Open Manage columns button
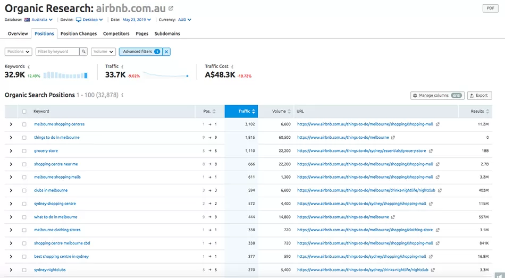Screen dimensions: 505x278 [437, 95]
